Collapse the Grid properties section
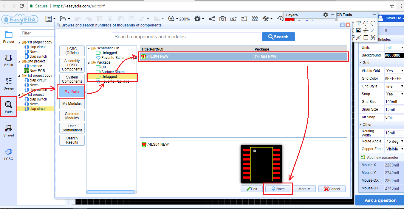The width and height of the screenshot is (404, 209). point(361,63)
